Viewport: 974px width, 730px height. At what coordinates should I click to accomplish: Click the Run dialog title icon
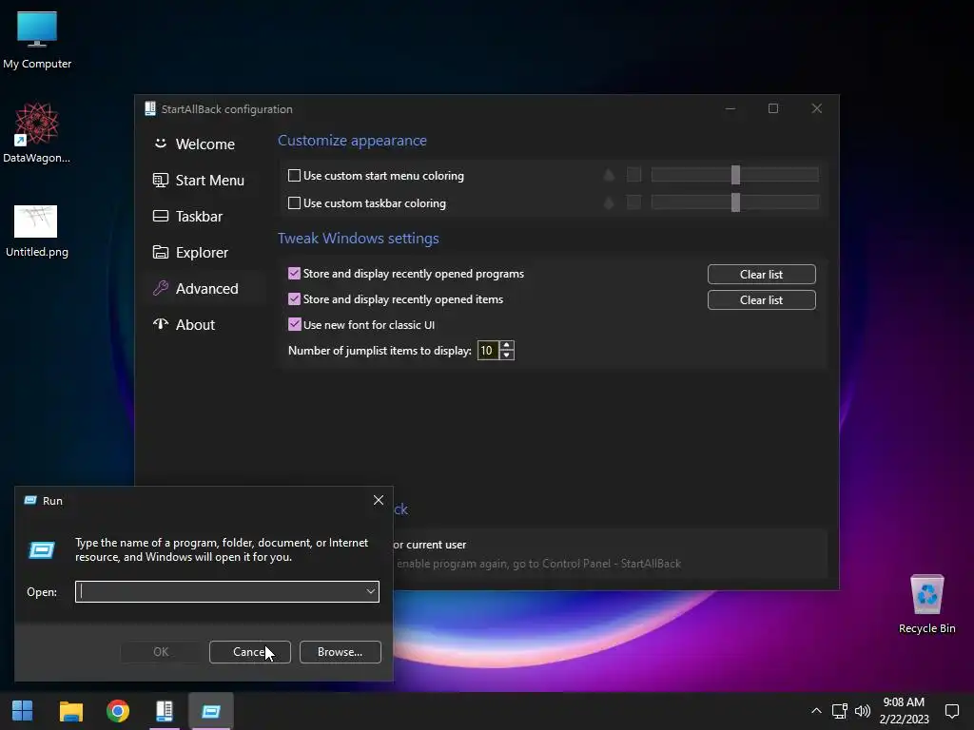(29, 500)
